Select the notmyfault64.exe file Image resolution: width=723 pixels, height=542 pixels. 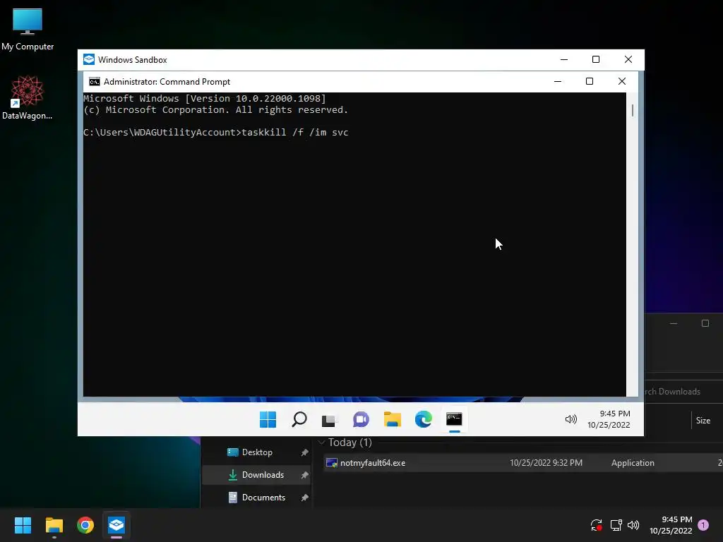click(523, 463)
